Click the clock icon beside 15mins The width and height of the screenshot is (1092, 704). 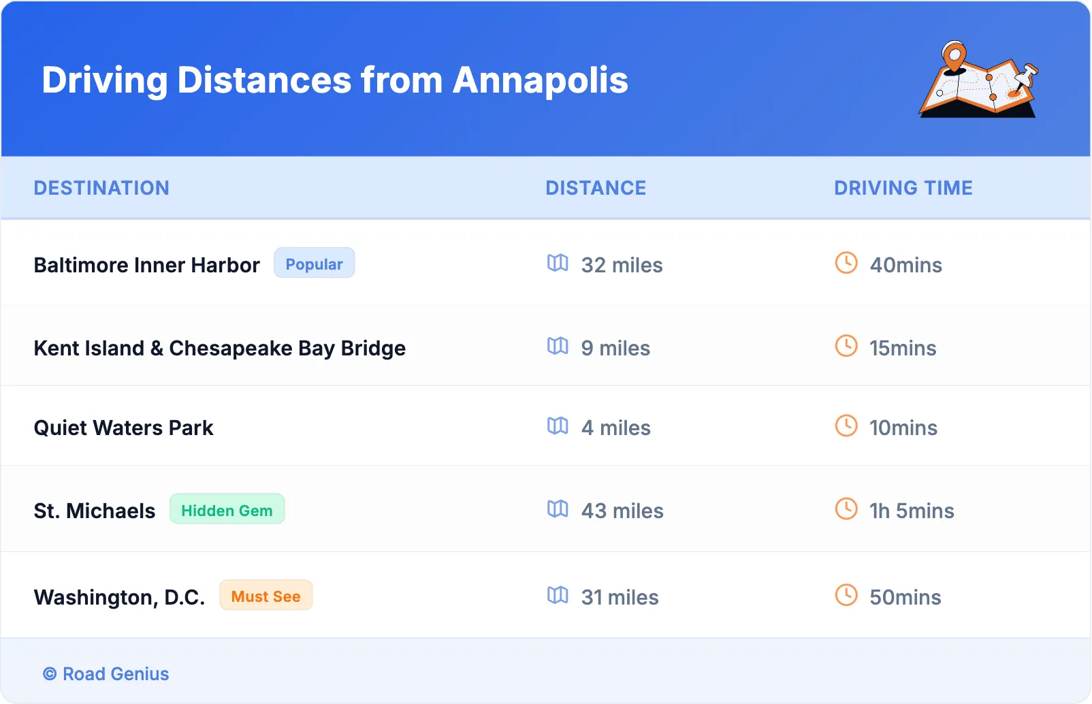click(846, 346)
